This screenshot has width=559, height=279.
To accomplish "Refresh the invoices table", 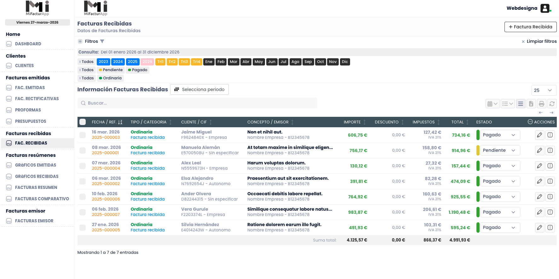I will [552, 104].
